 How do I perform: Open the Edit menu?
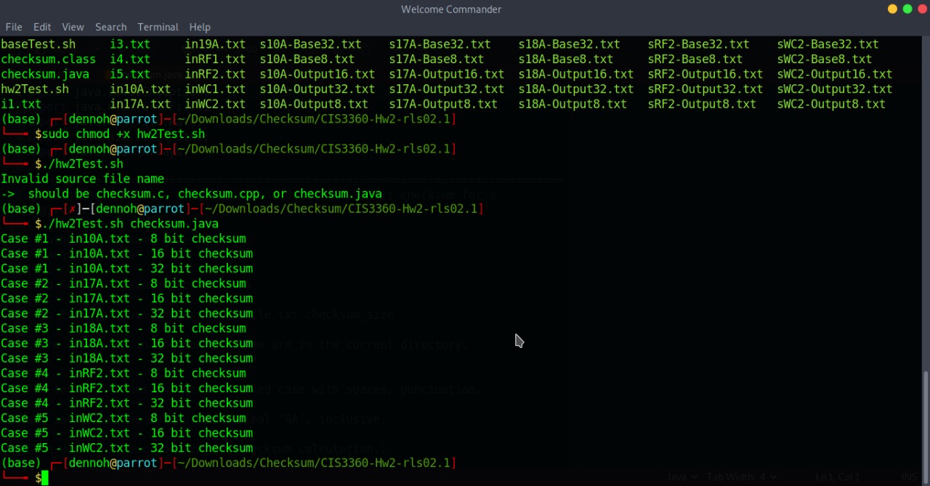42,27
